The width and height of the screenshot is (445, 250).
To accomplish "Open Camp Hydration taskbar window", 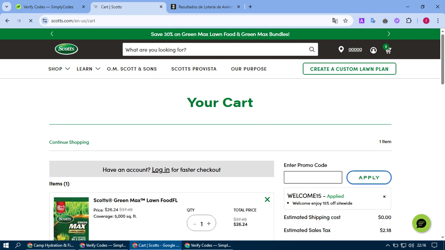I will coord(51,245).
